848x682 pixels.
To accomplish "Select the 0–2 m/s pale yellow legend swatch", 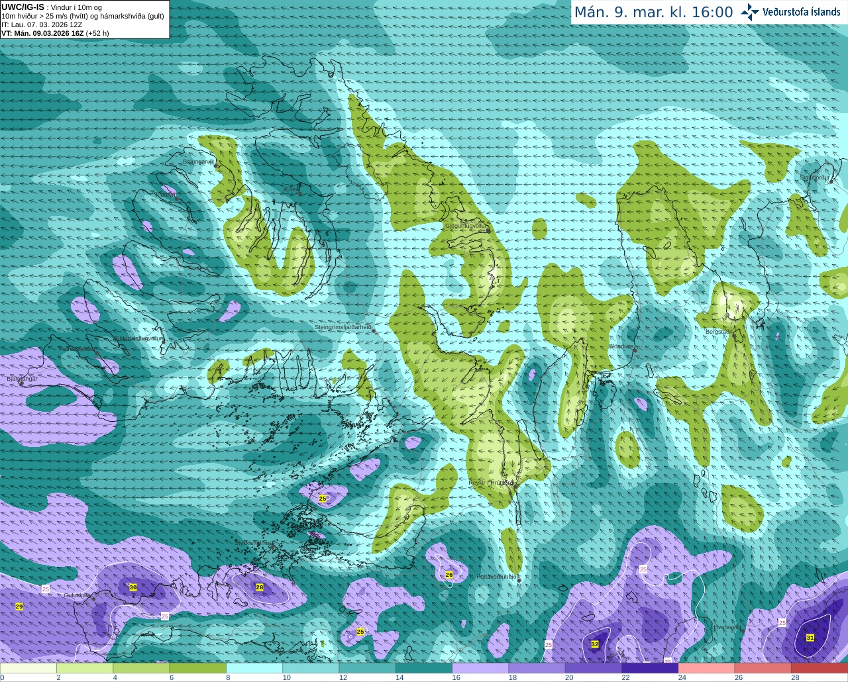I will tap(28, 668).
